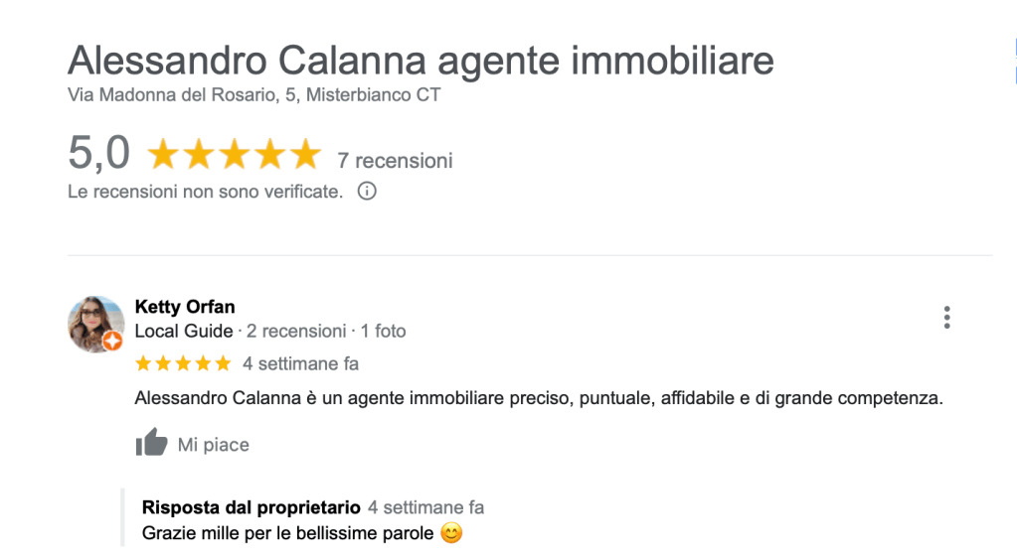
Task: Open the three-dot menu for Ketty Orfan's review
Action: click(946, 318)
